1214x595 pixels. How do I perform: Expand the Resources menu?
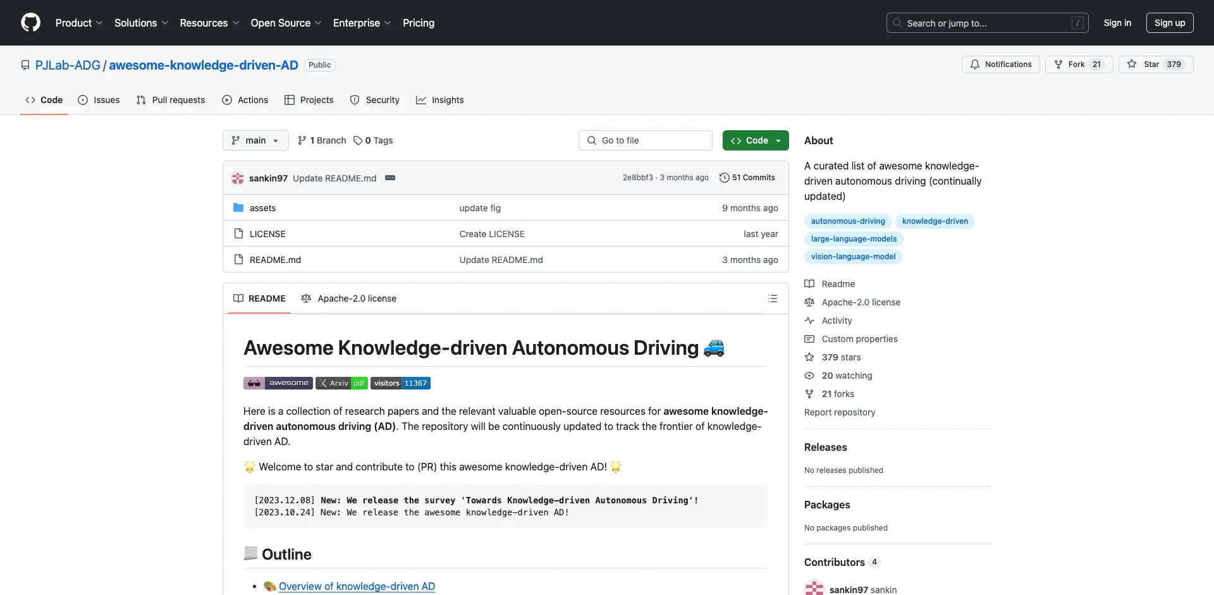(209, 23)
